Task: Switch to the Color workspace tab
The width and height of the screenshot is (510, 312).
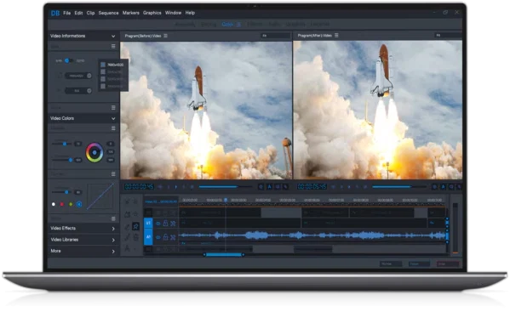Action: point(227,25)
